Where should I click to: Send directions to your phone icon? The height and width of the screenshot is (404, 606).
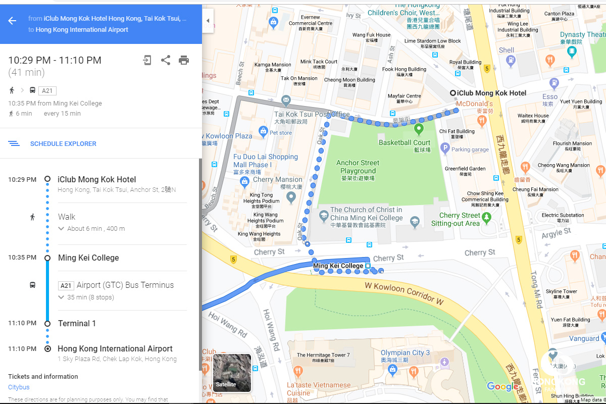(x=147, y=61)
